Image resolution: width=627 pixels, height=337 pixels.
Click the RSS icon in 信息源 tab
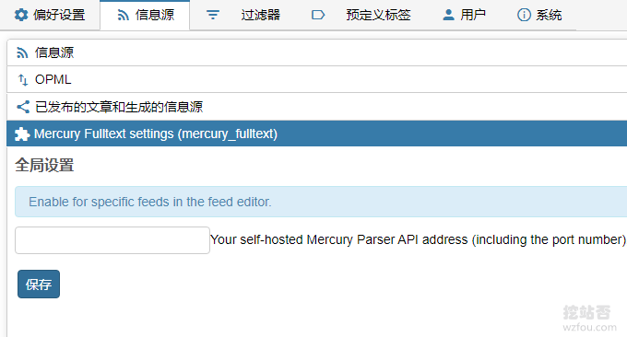tap(124, 15)
